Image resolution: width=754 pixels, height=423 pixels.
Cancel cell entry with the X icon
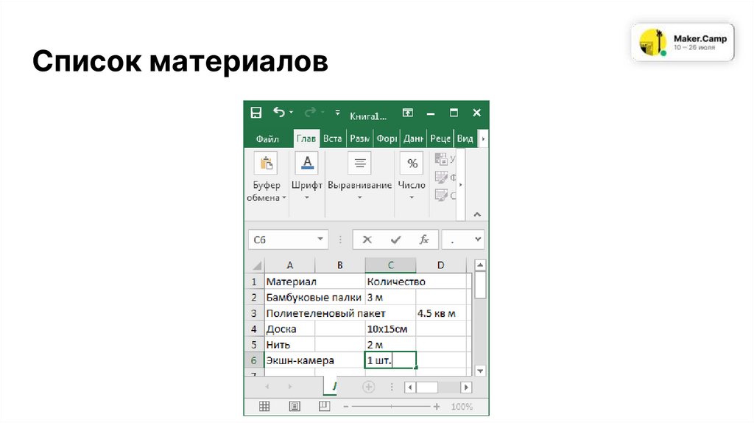367,240
